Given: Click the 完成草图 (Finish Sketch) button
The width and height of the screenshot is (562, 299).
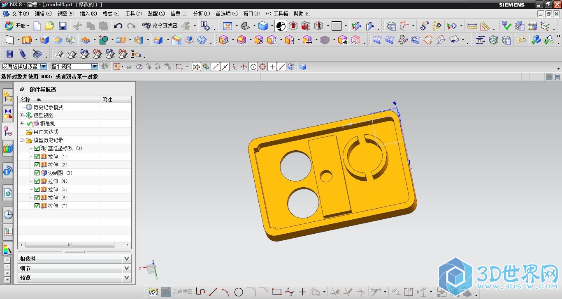Looking at the screenshot, I should (177, 292).
